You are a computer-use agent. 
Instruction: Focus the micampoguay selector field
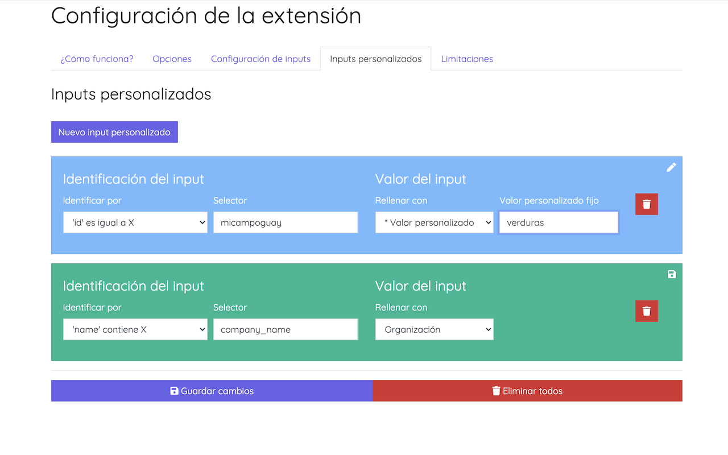pyautogui.click(x=286, y=222)
